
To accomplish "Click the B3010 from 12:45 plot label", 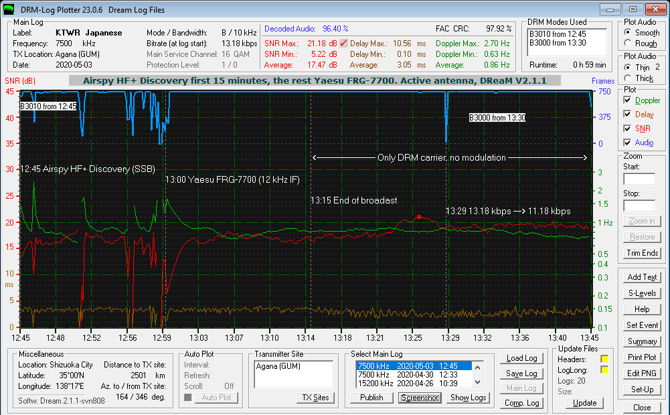I will click(x=48, y=106).
